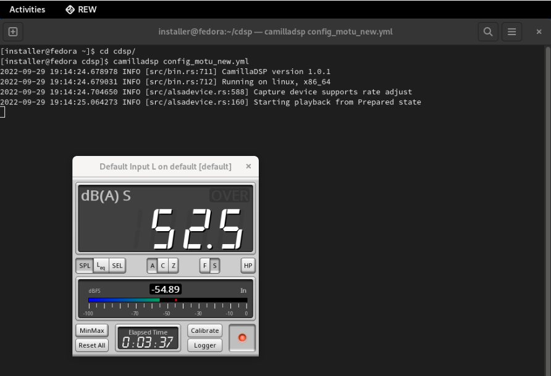Open terminal search magnifier icon
Screen dimensions: 551x376
pos(488,32)
